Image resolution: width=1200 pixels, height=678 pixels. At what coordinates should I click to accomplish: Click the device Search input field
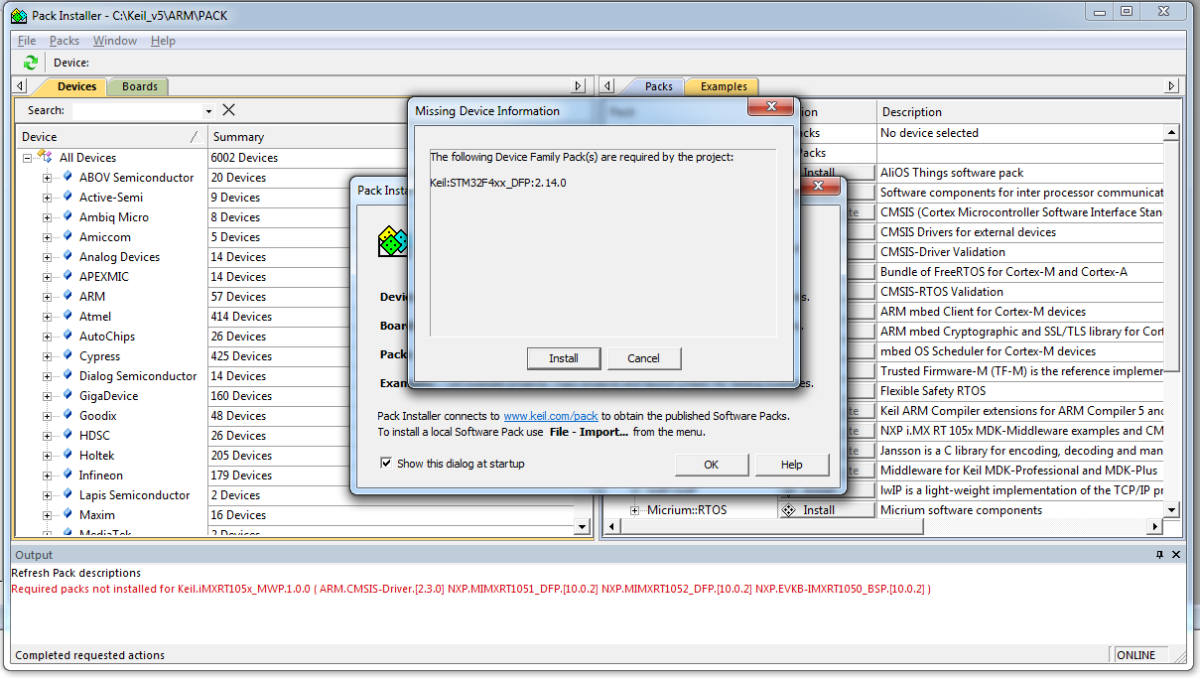[x=137, y=111]
